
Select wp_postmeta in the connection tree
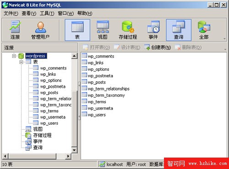[x=53, y=86]
